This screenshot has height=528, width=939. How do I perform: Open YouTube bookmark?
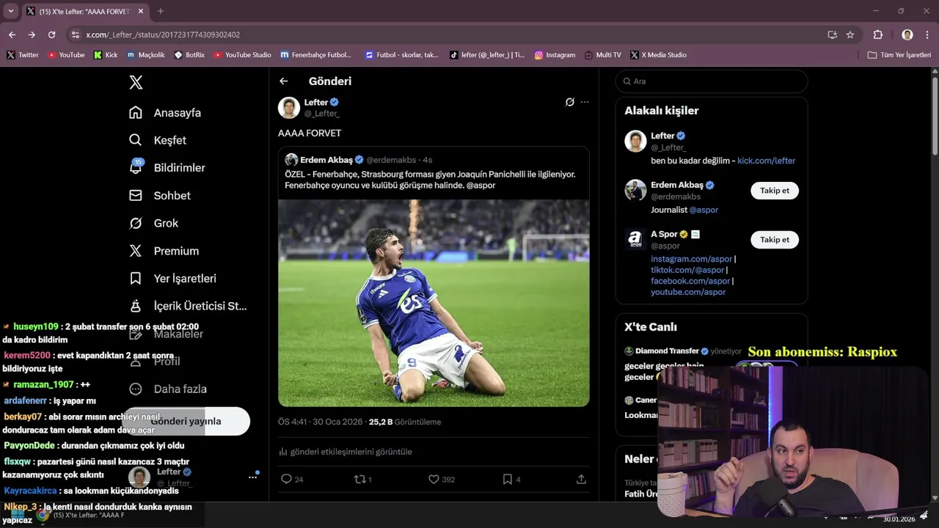[x=66, y=55]
